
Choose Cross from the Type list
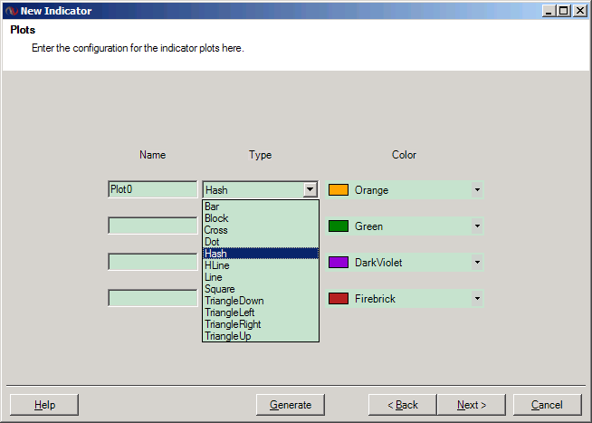pyautogui.click(x=261, y=230)
